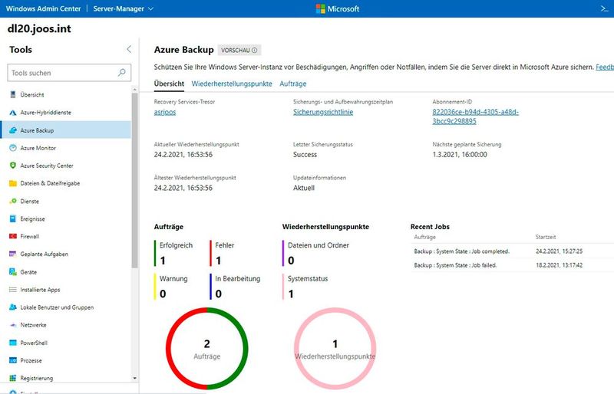Click the dl20.joos.int server name
Viewport: 614px width, 394px height.
(x=39, y=28)
